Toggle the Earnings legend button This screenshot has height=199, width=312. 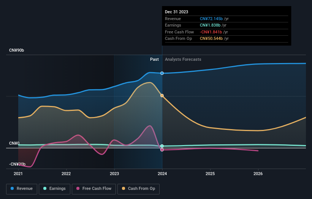[54, 189]
